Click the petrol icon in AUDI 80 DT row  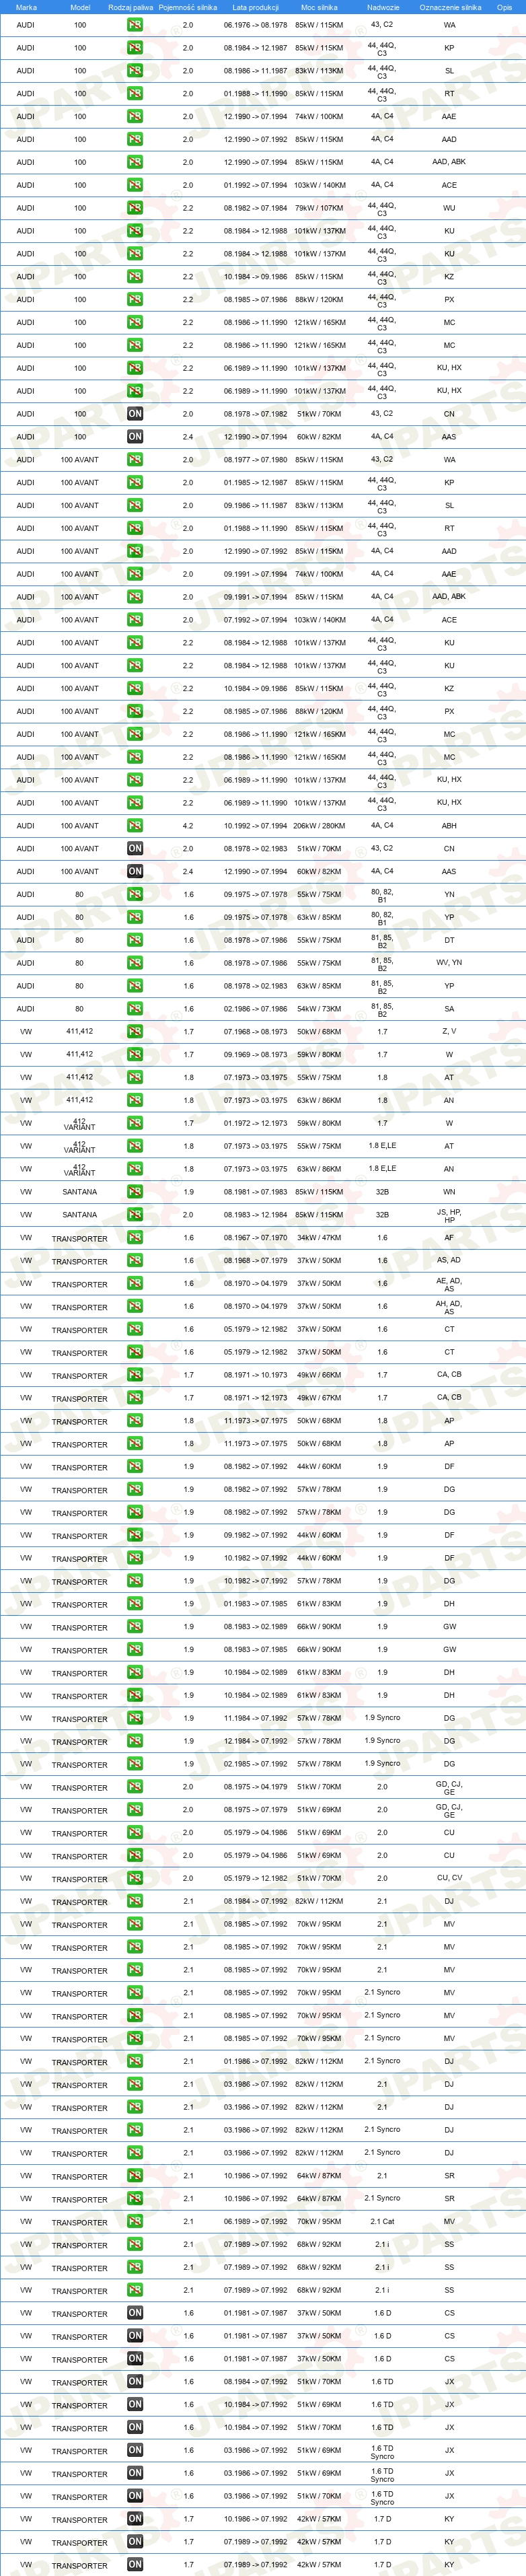point(135,940)
